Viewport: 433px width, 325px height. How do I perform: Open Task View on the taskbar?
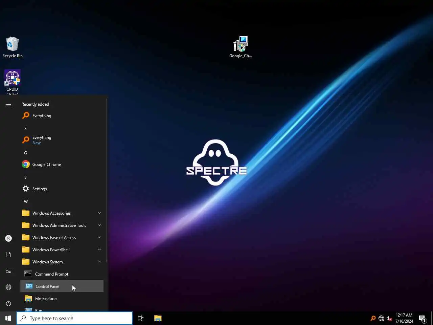click(x=141, y=318)
